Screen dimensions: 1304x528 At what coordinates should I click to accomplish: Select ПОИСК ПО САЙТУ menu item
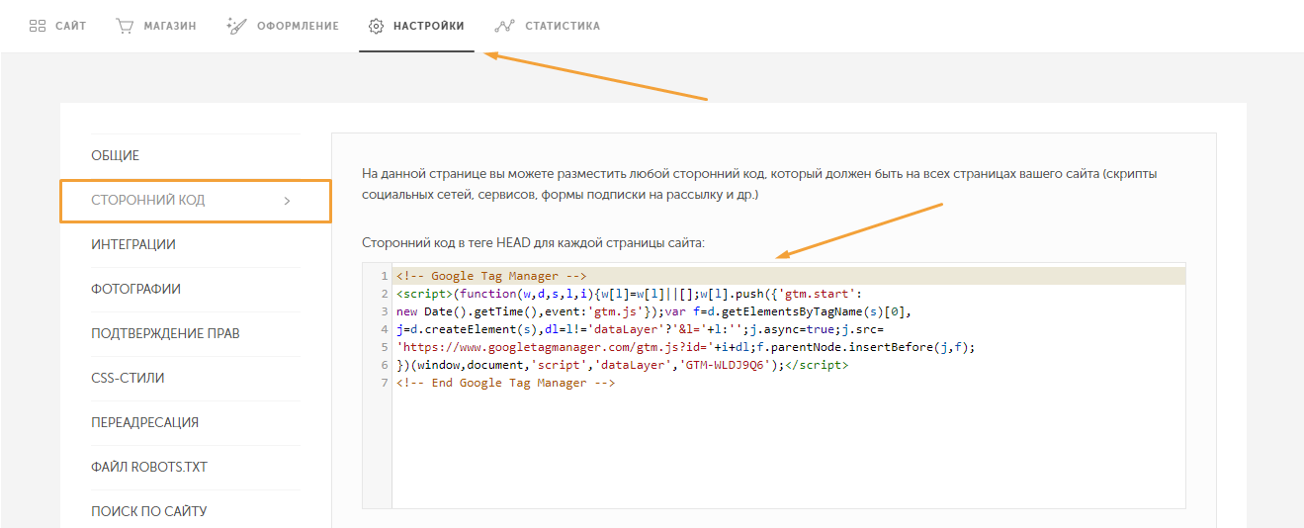click(x=148, y=512)
